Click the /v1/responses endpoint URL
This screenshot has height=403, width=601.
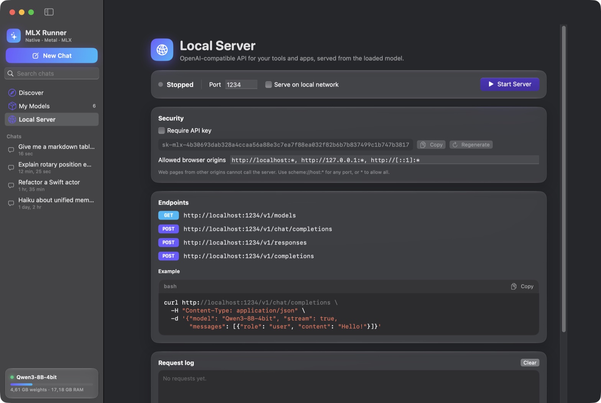(245, 243)
